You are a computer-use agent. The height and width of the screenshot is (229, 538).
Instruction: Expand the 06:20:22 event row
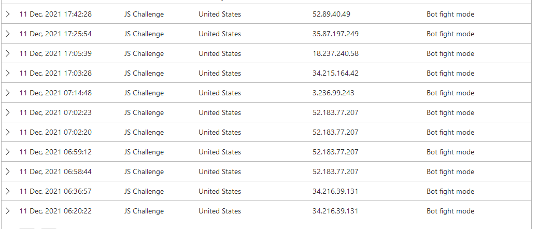pos(7,211)
